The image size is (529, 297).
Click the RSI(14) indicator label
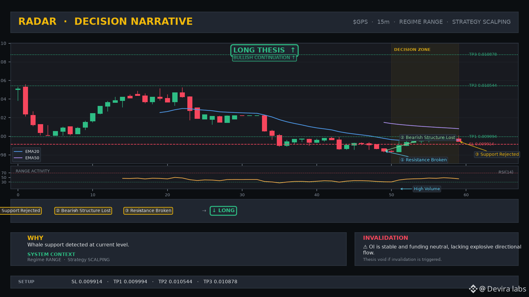coord(506,172)
